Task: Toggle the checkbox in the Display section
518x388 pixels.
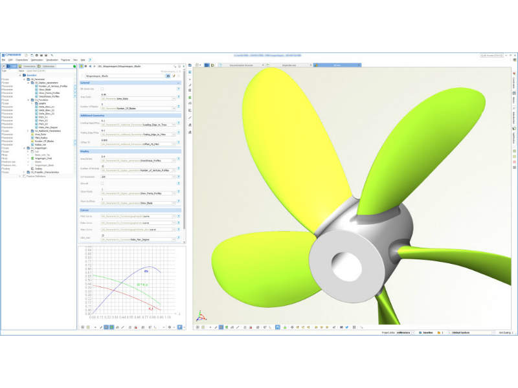Action: (102, 184)
